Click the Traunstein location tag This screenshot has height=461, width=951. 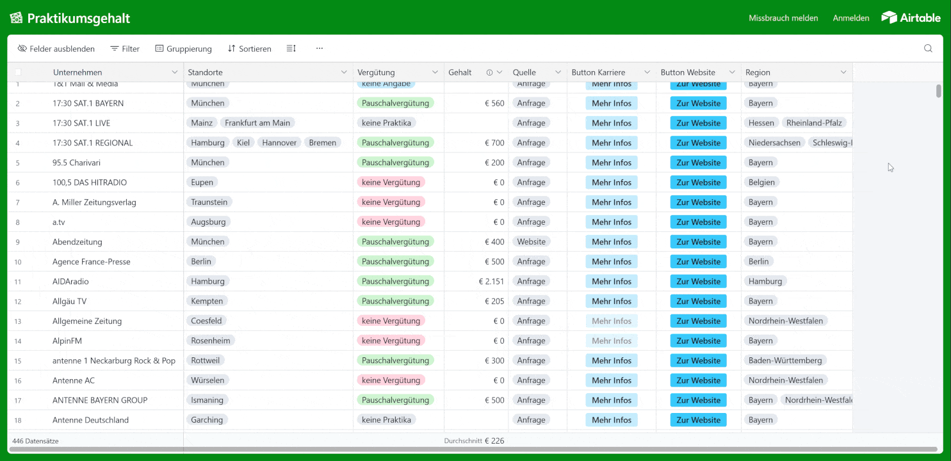209,202
